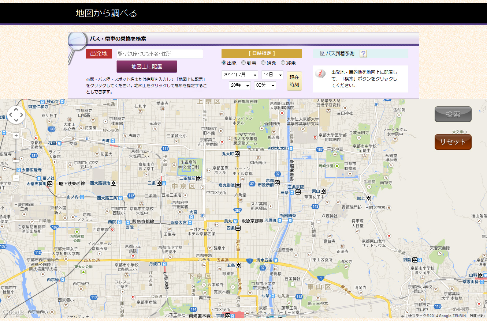Select the 二条城前 subway station icon
This screenshot has width=487, height=321.
click(199, 178)
